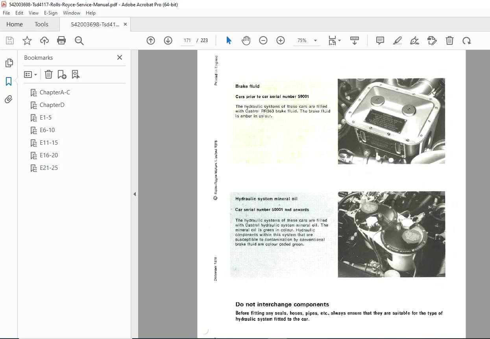490x339 pixels.
Task: Activate the hand pan tool
Action: pyautogui.click(x=246, y=41)
